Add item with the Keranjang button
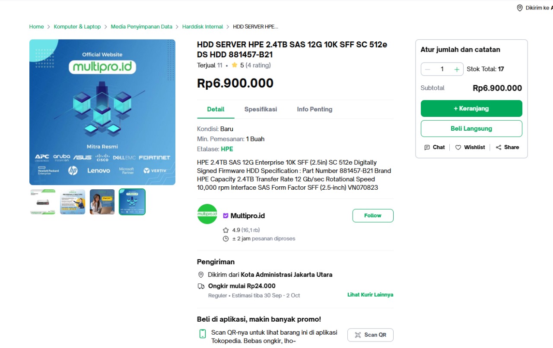 click(x=471, y=109)
